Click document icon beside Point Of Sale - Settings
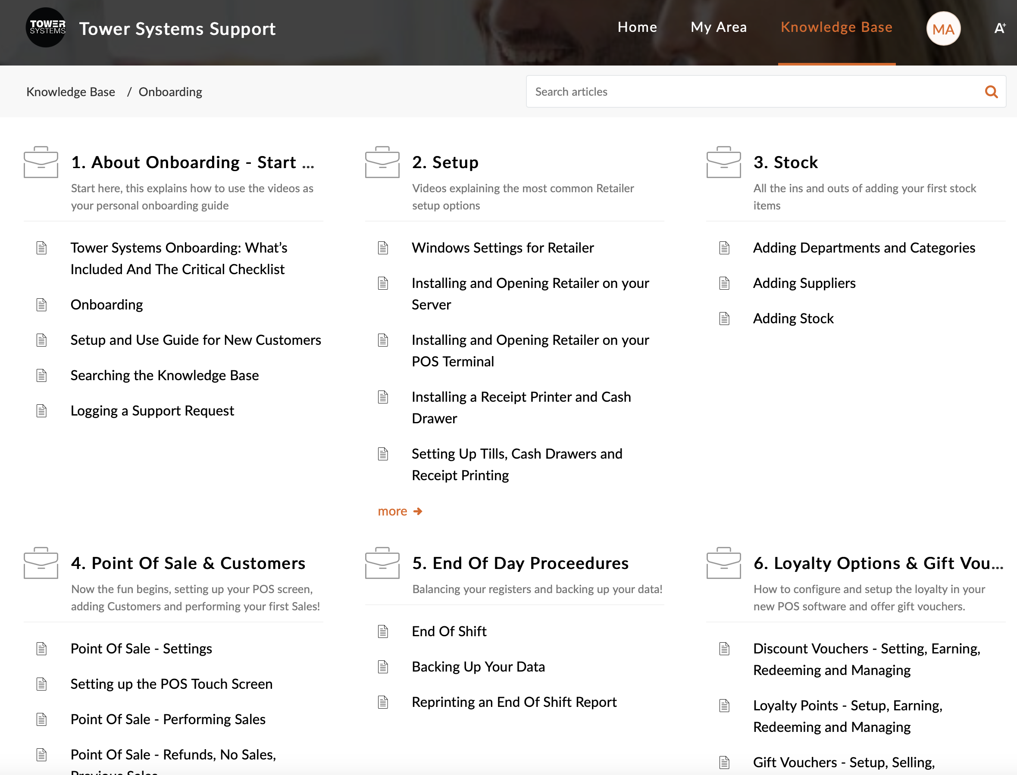This screenshot has height=775, width=1017. [x=41, y=649]
